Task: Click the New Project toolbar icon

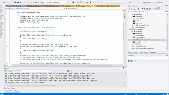Action: click(11, 2)
